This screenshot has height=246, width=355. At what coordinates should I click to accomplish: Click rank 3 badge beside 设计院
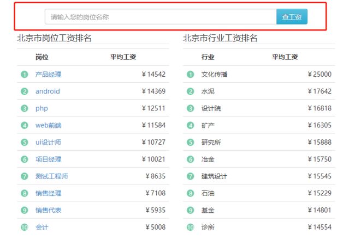191,108
